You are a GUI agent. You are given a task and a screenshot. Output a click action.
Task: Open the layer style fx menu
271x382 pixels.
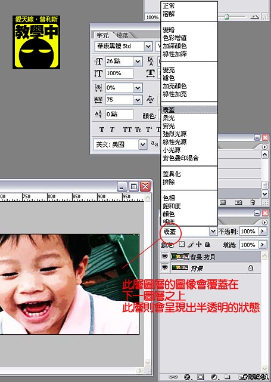(187, 377)
